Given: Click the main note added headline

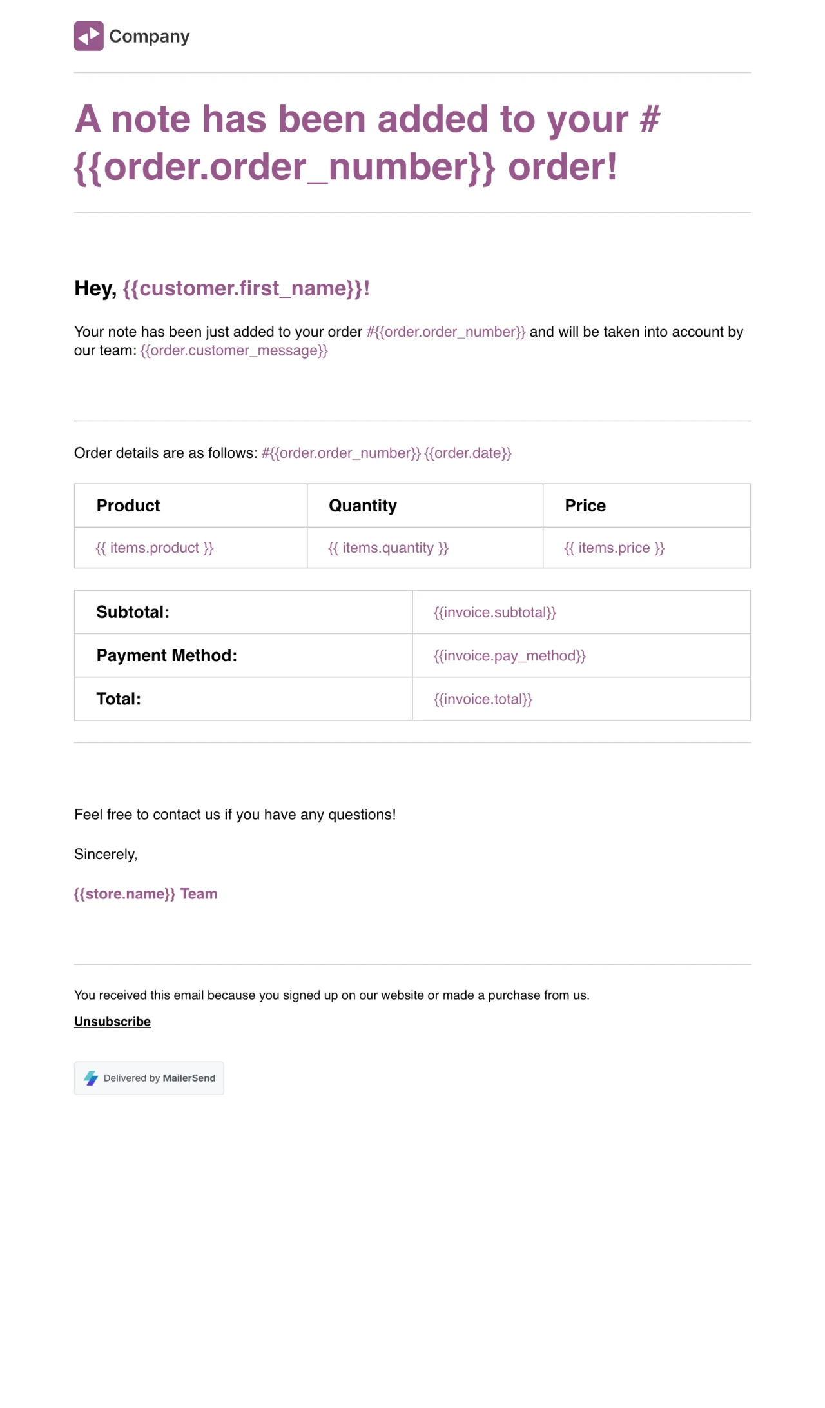Looking at the screenshot, I should tap(367, 143).
